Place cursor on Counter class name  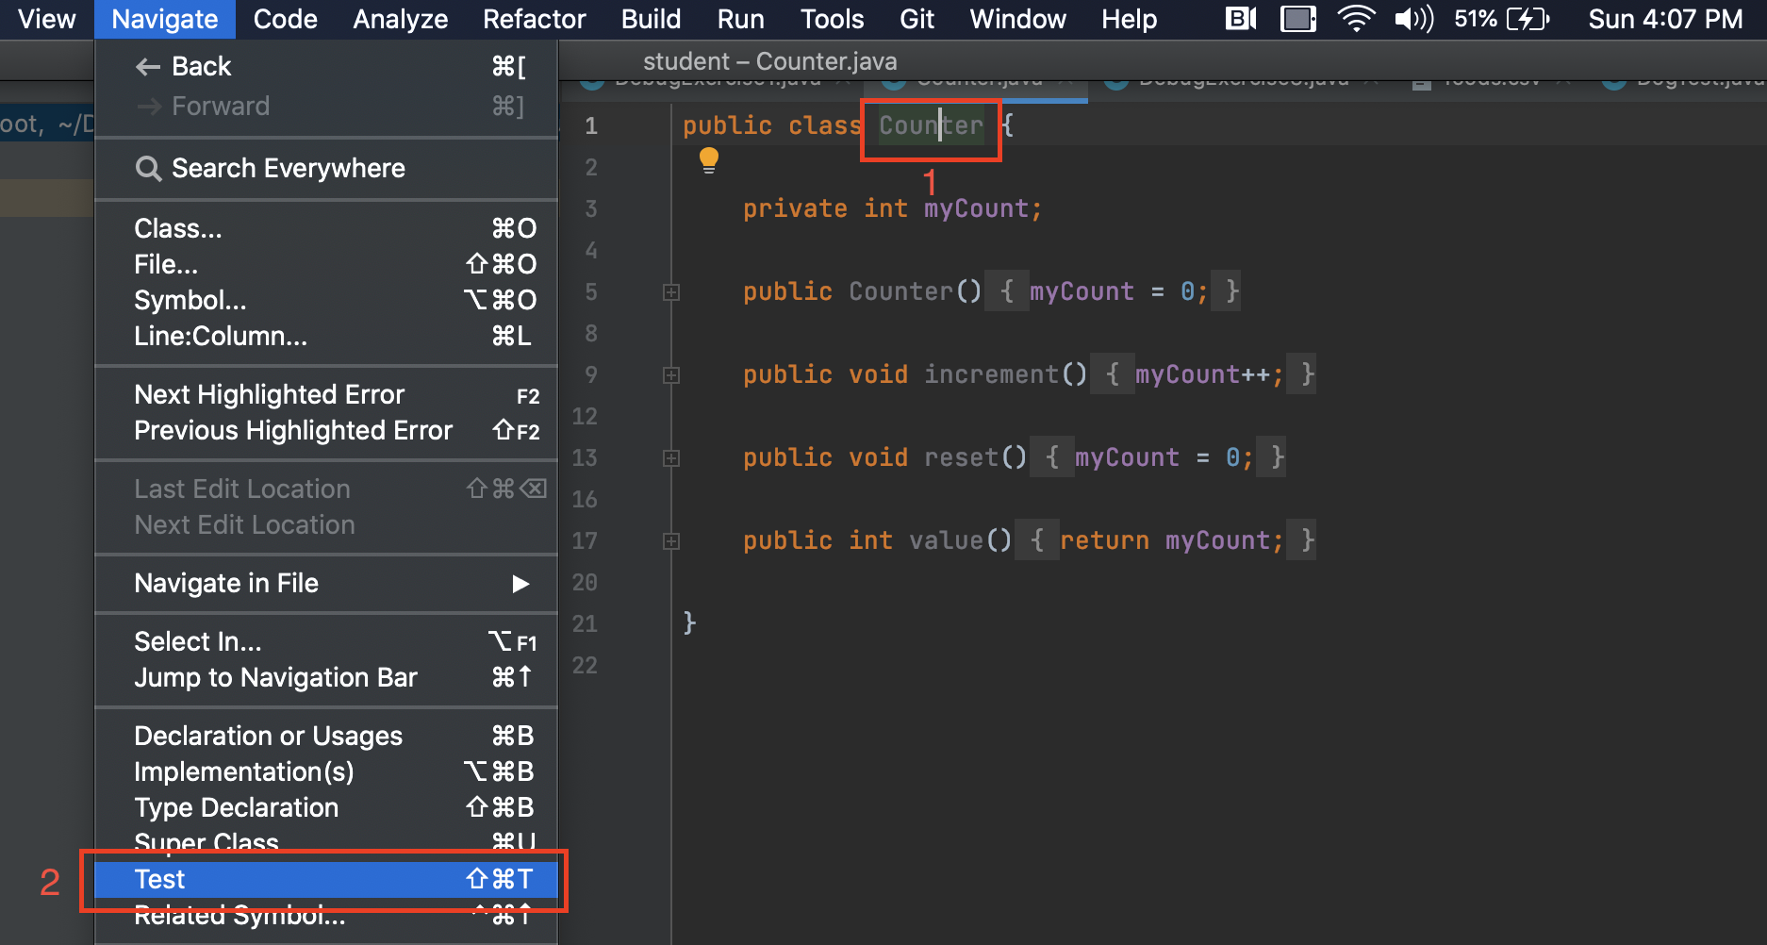click(930, 125)
